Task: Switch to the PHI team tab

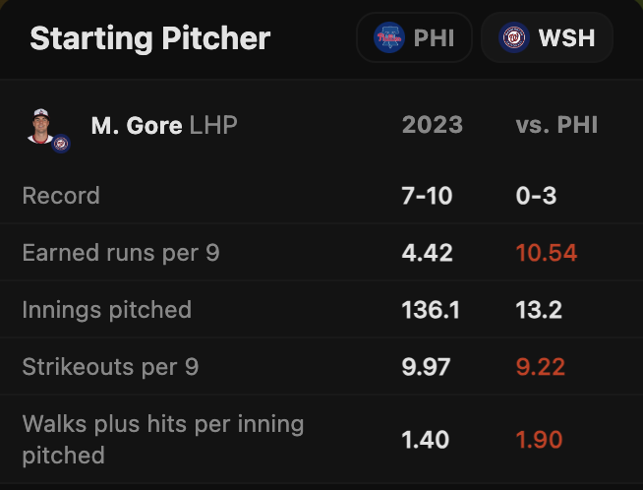Action: point(414,38)
